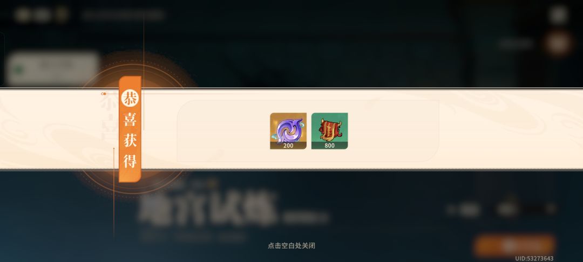Click the 200 quantity label under purple item
The width and height of the screenshot is (583, 262).
pos(288,146)
